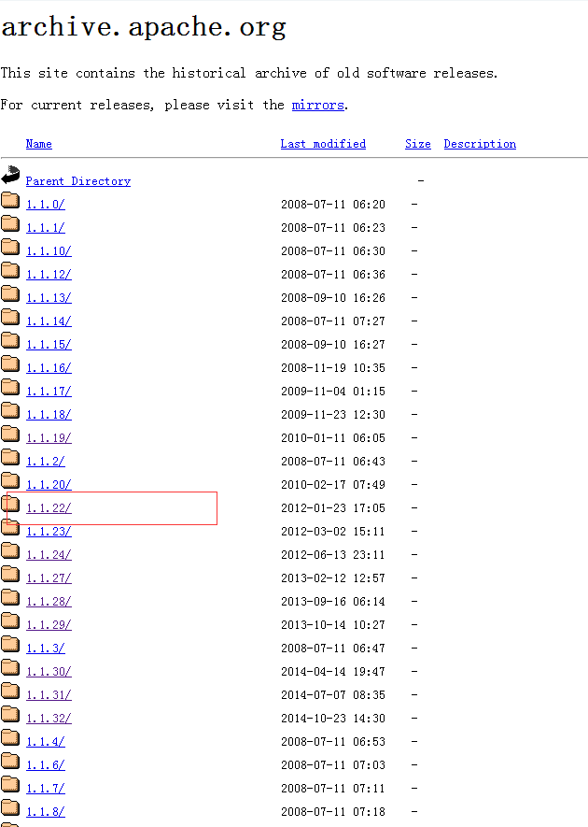Sort listing by Last modified column
The width and height of the screenshot is (588, 827).
pyautogui.click(x=323, y=144)
